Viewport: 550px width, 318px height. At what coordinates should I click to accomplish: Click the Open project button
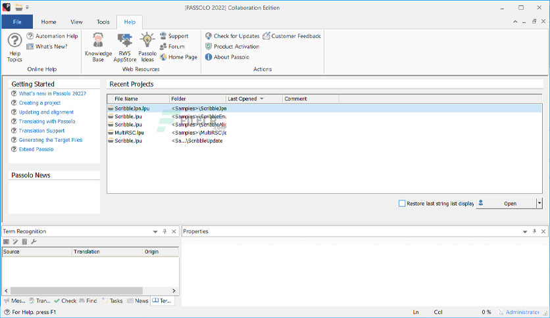(506, 204)
